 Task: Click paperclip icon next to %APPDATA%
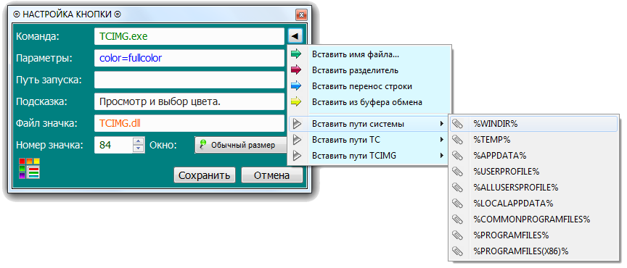click(x=457, y=156)
